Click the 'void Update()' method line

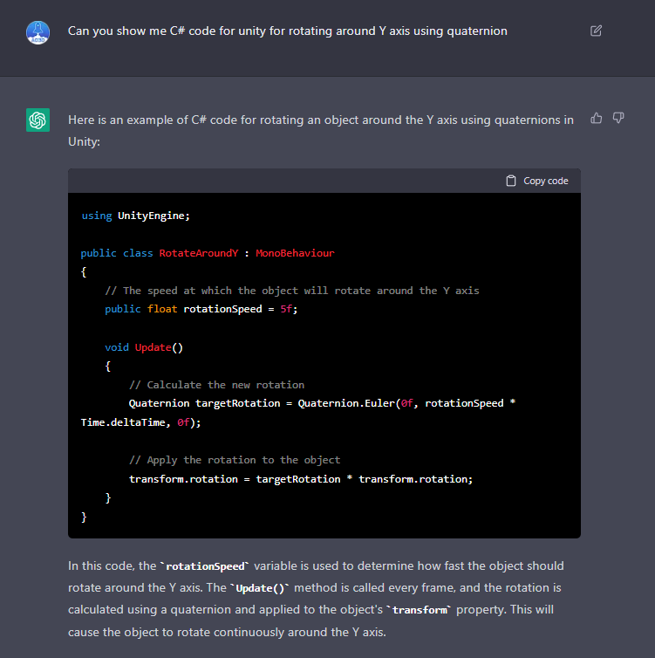coord(144,347)
